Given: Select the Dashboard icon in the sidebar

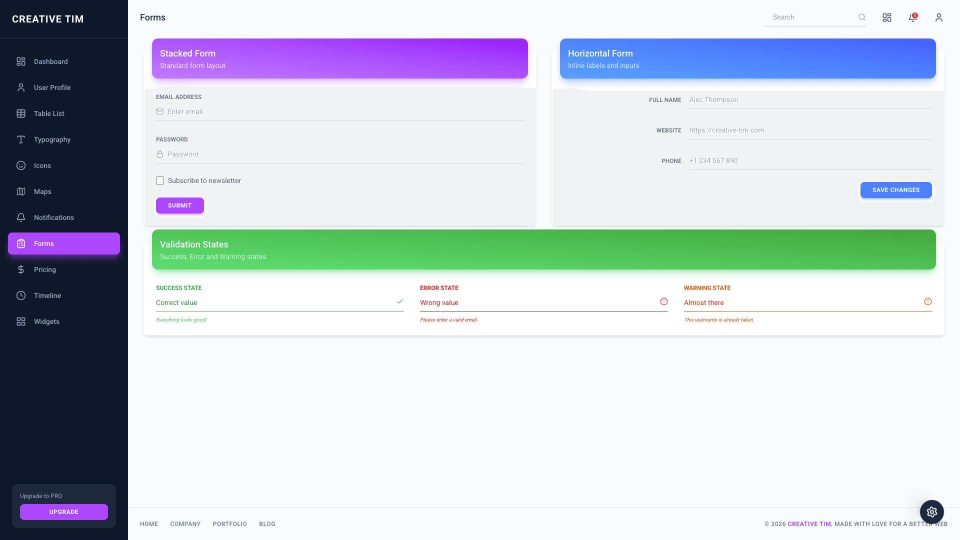Looking at the screenshot, I should click(20, 61).
